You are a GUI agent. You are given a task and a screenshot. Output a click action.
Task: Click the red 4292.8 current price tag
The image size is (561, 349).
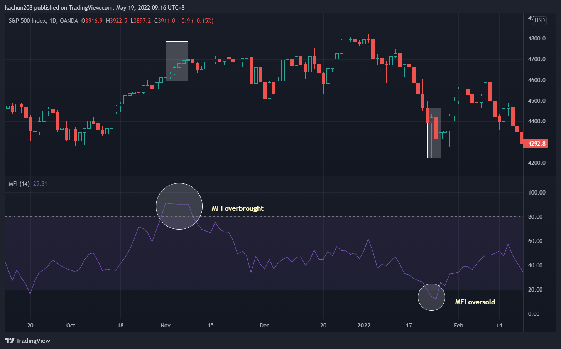click(536, 144)
